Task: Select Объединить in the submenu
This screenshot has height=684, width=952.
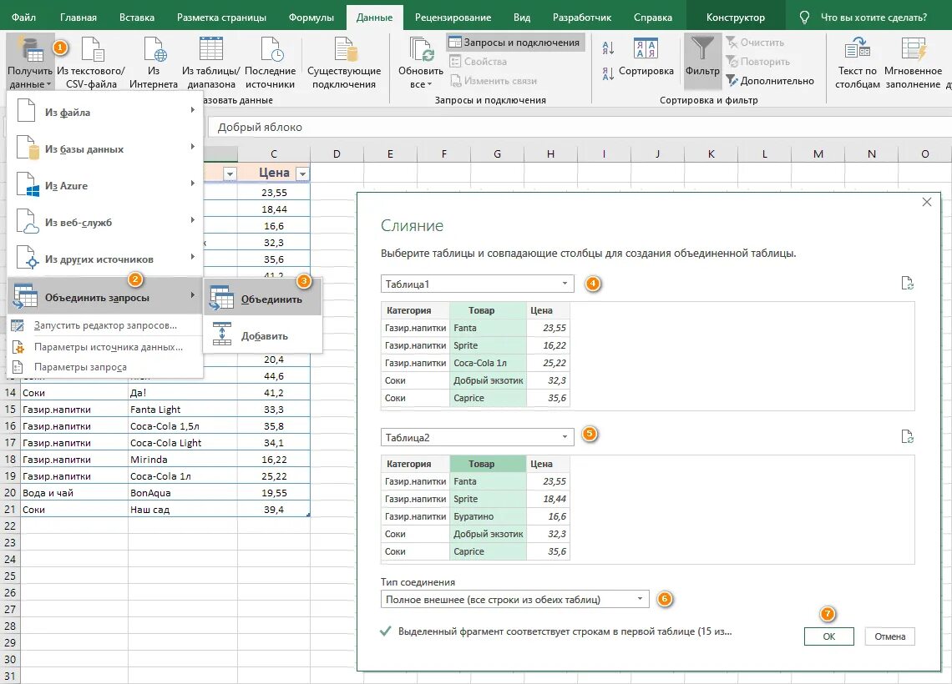Action: coord(262,299)
